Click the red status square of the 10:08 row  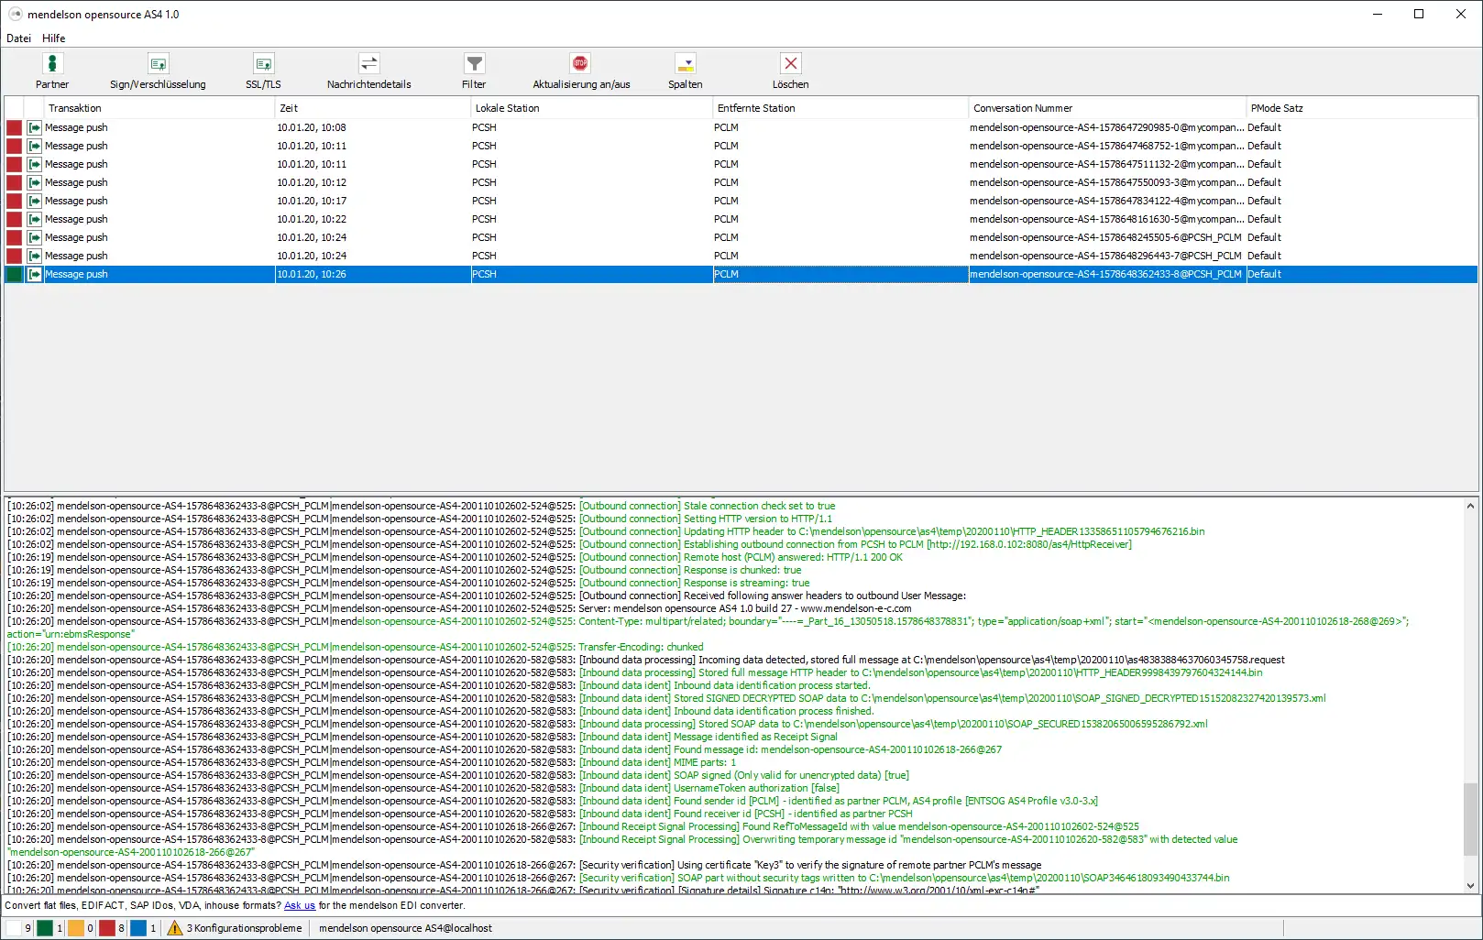tap(14, 127)
